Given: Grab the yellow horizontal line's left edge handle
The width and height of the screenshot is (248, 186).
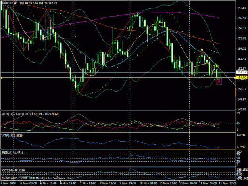Looking at the screenshot, I should pos(2,78).
